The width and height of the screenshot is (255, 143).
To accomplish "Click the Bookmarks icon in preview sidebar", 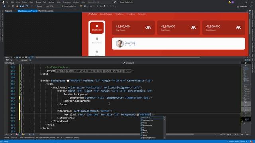I will click(x=97, y=39).
